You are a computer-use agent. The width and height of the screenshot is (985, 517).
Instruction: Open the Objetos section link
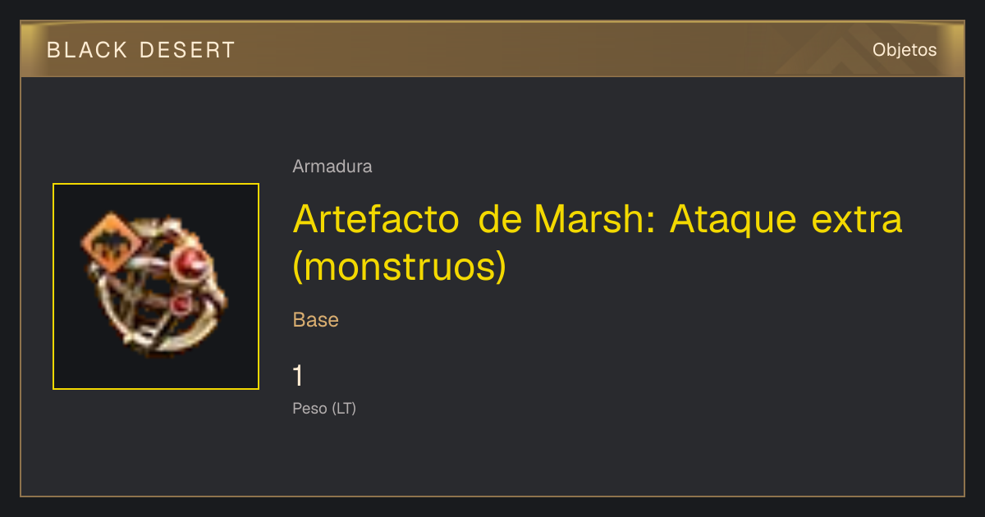click(x=905, y=50)
